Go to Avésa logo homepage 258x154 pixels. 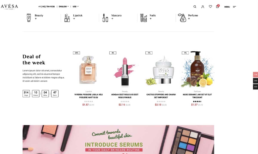[x=9, y=7]
